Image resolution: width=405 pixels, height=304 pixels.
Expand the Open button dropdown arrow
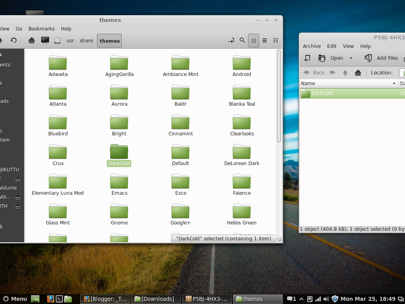tap(351, 58)
